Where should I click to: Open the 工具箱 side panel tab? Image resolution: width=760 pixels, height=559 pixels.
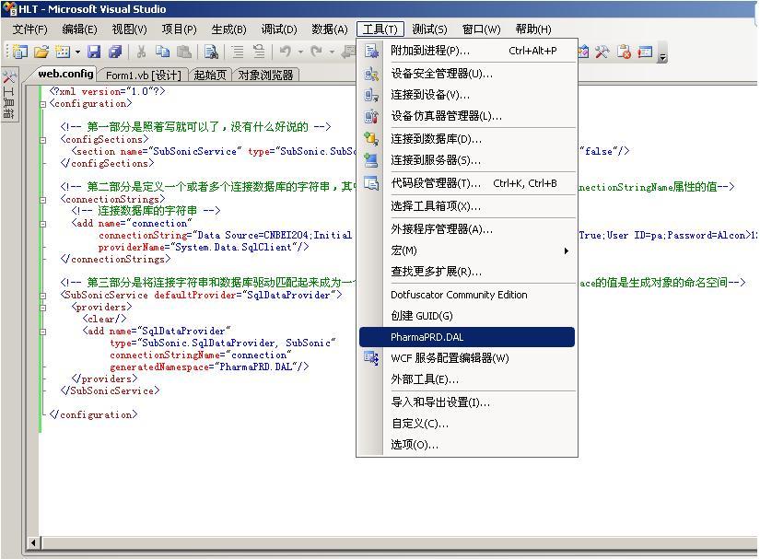[x=8, y=95]
